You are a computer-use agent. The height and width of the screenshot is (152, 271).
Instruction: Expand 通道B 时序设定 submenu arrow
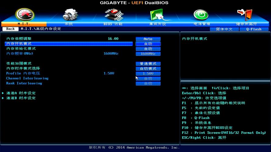(x=3, y=98)
